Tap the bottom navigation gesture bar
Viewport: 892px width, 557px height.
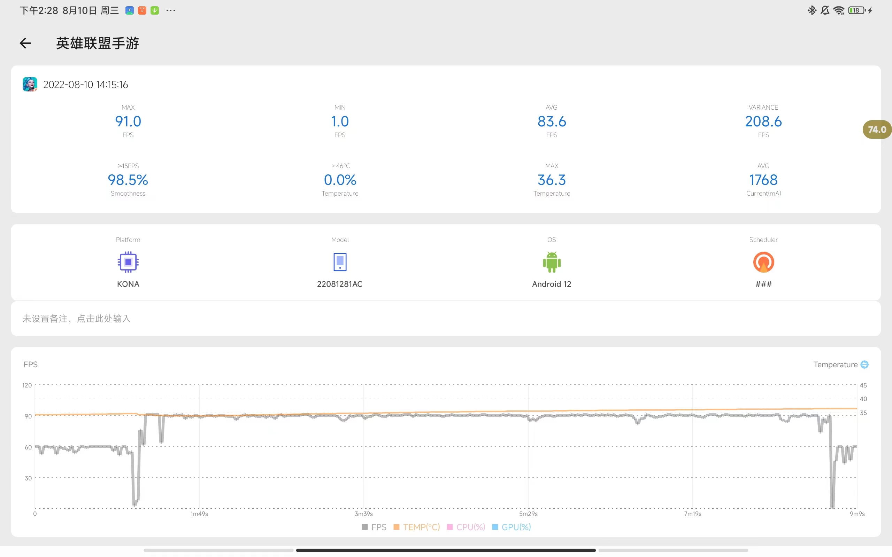click(446, 550)
